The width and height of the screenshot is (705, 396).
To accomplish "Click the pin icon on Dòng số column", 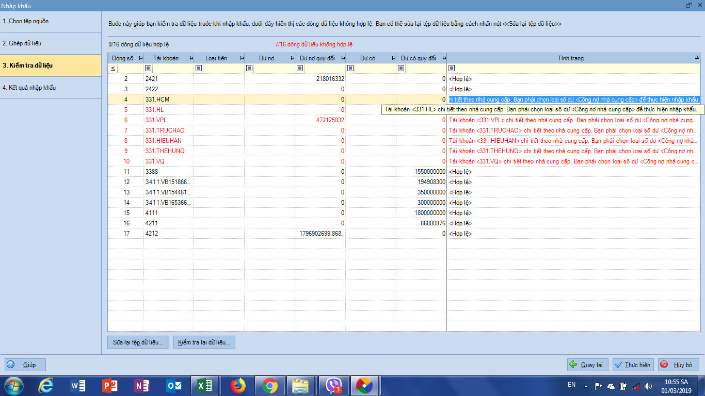I will click(x=140, y=58).
